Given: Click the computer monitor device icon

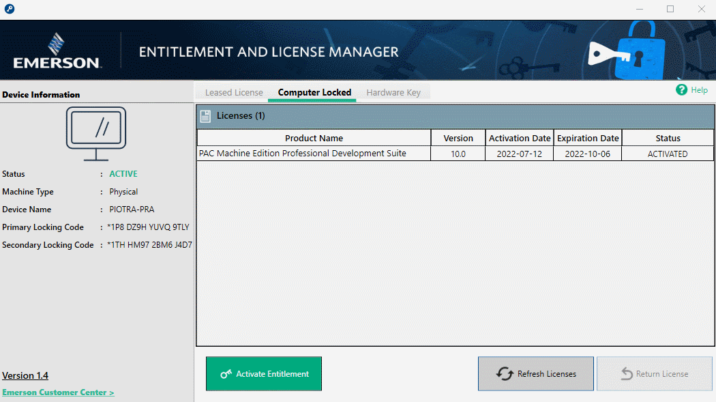Looking at the screenshot, I should click(96, 134).
